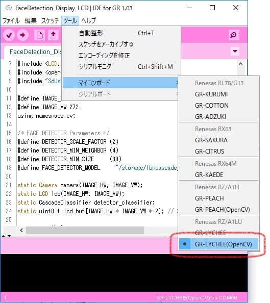Screen dimensions: 270x303
Task: Click the DETECTOR_MIN_NEIGHBOR define line
Action: 68,150
